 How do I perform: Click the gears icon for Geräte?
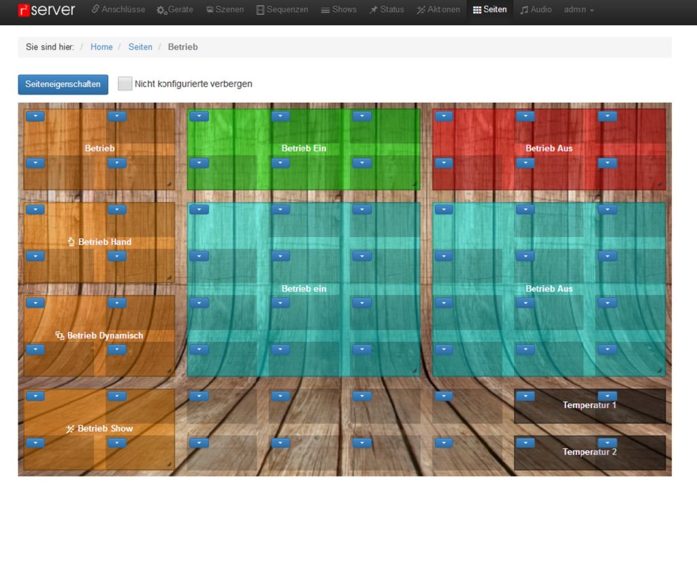161,10
